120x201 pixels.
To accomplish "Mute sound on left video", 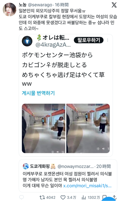I will (58, 152).
